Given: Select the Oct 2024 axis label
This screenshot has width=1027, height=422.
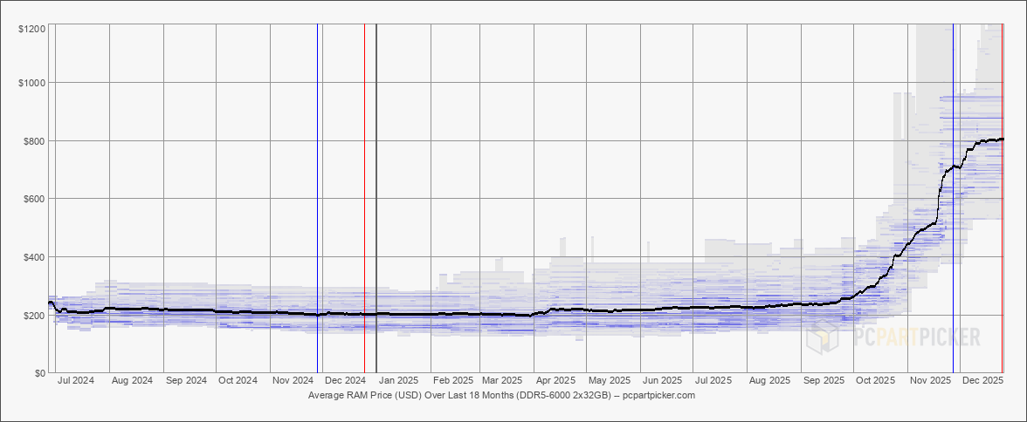Looking at the screenshot, I should click(x=238, y=380).
